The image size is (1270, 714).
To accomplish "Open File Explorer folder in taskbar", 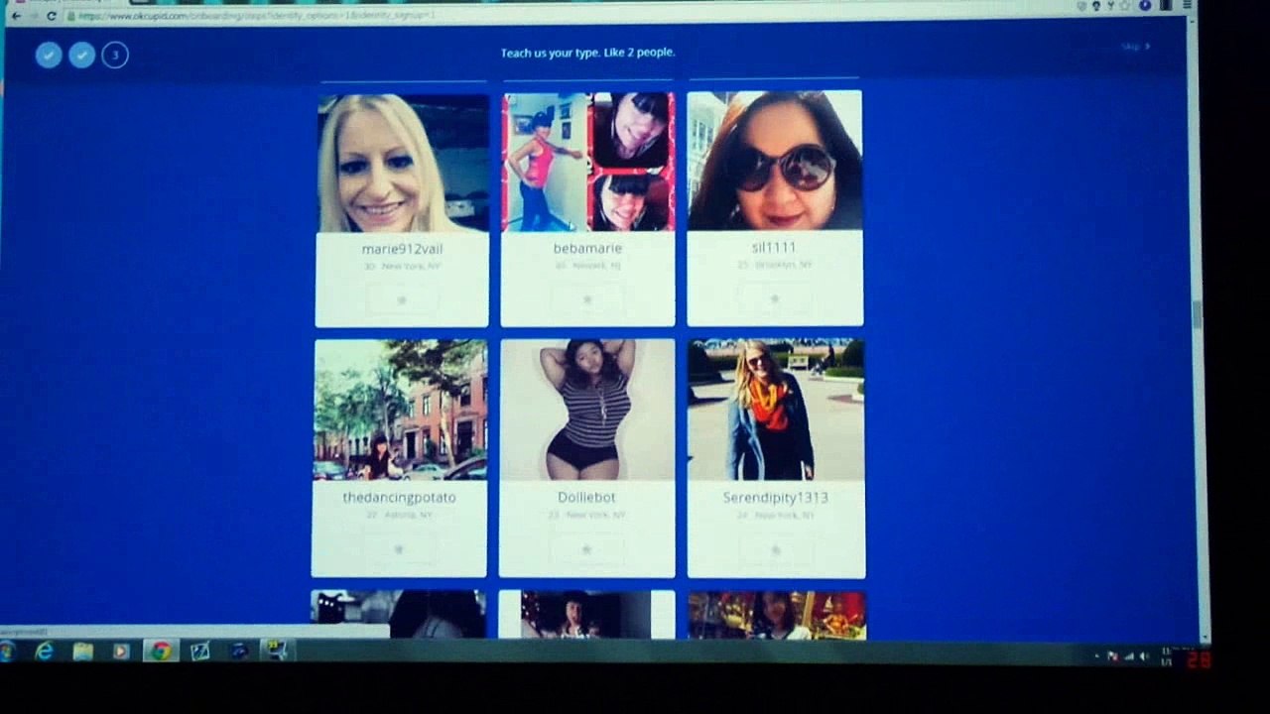I will [x=82, y=652].
